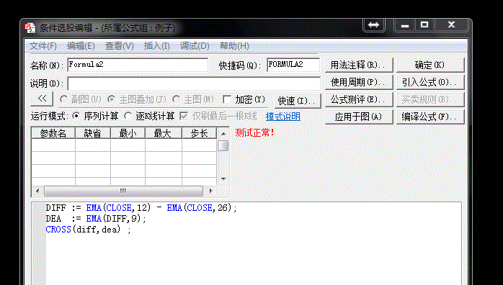Open the 编辑(E) menu
Screen dimensions: 503x285
pos(81,46)
